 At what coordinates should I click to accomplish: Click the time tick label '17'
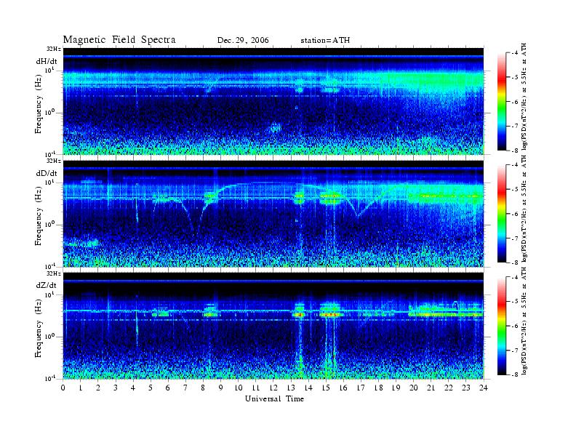[361, 388]
